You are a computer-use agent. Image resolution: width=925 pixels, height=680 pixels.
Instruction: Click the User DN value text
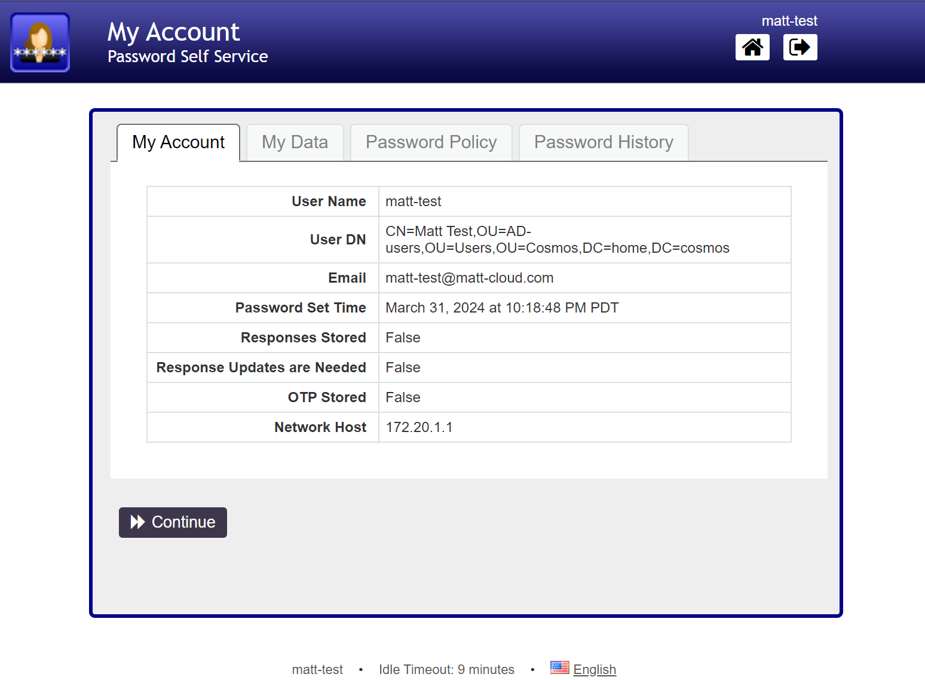pyautogui.click(x=557, y=240)
